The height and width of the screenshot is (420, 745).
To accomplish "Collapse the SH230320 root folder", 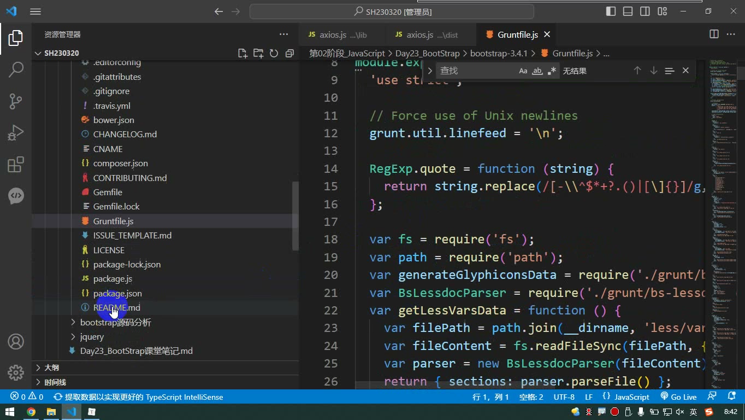I will click(x=61, y=53).
